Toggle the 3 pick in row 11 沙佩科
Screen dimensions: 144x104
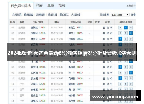click(x=120, y=84)
